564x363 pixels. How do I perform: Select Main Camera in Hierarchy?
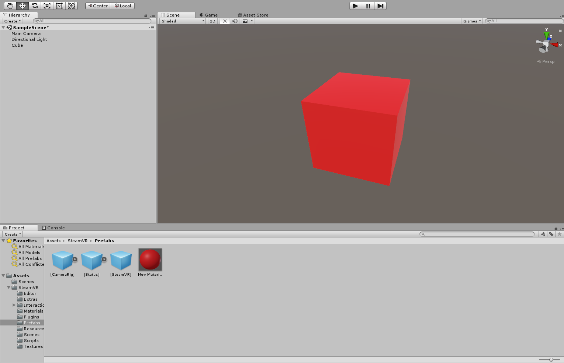pyautogui.click(x=26, y=34)
